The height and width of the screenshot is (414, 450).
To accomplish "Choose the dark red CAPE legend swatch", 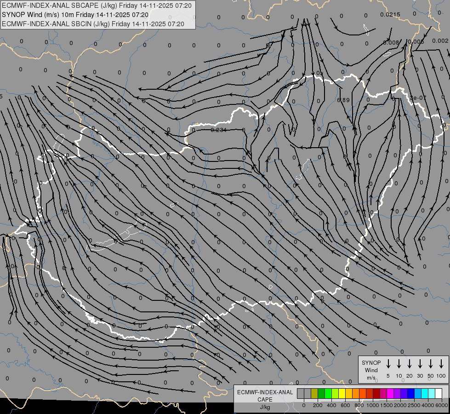I will click(376, 393).
